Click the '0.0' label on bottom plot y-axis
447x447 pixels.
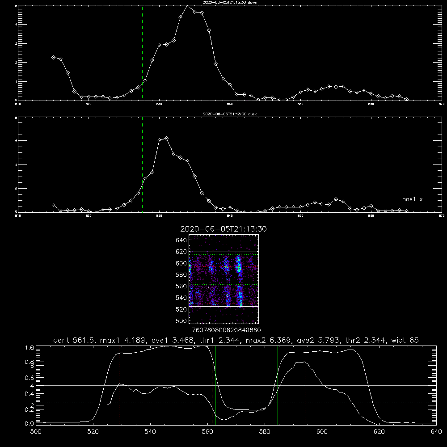(30, 423)
